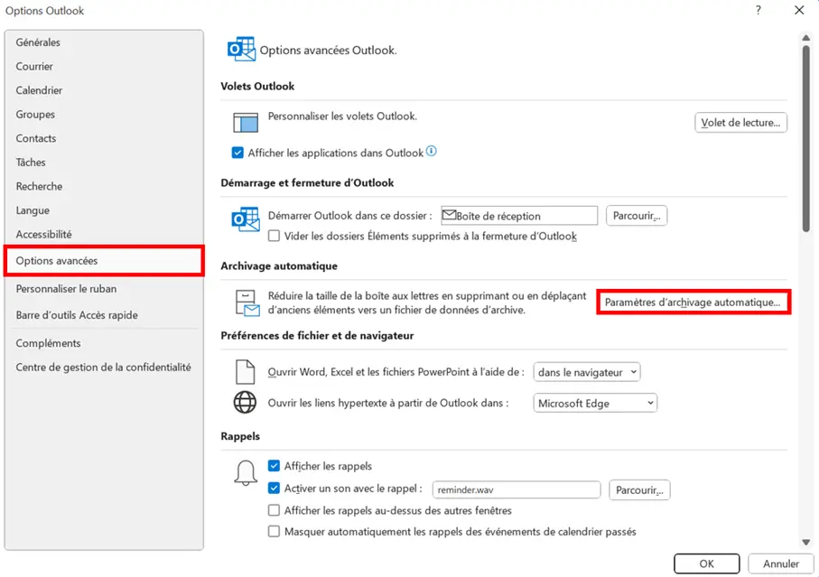
Task: Select Options avancées in the sidebar
Action: (x=104, y=261)
